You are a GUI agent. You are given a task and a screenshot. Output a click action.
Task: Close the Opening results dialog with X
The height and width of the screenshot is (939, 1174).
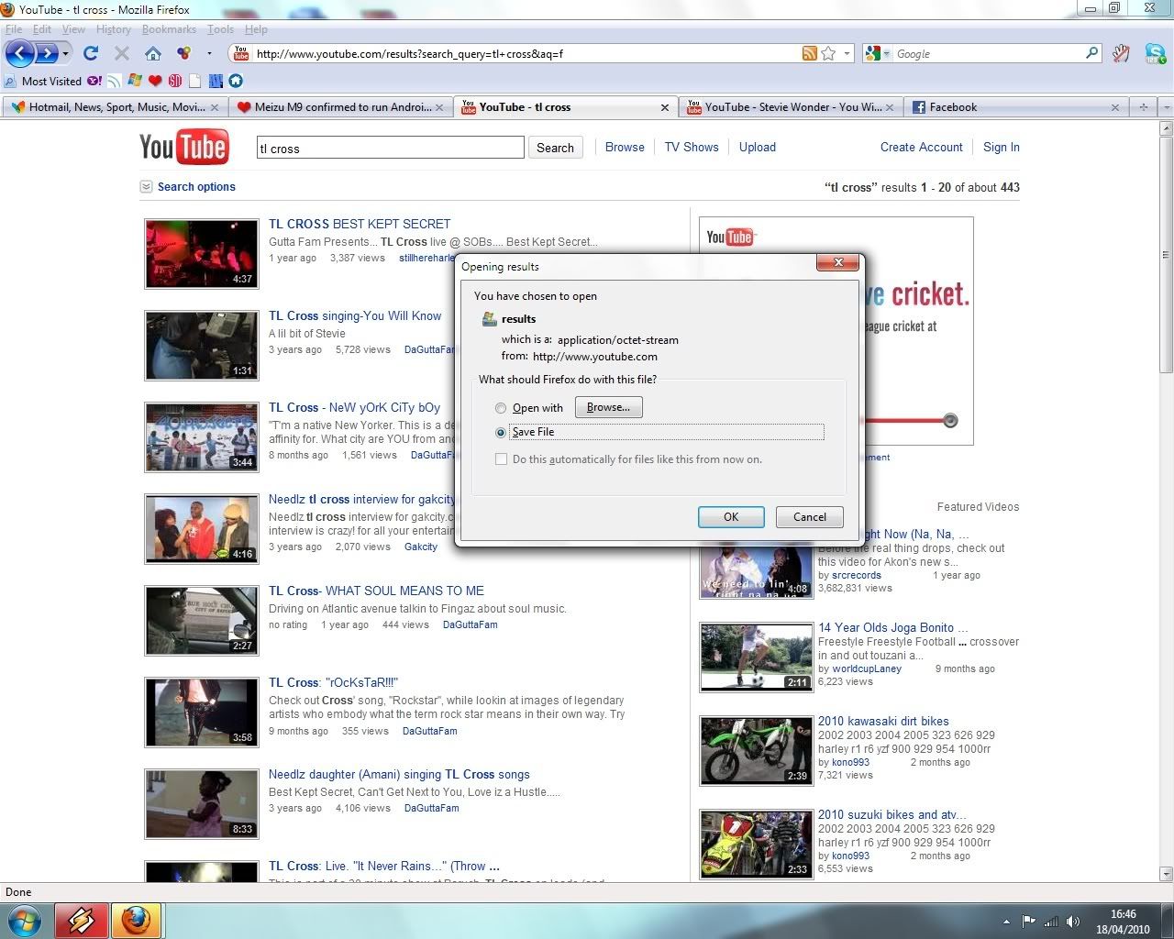coord(837,263)
